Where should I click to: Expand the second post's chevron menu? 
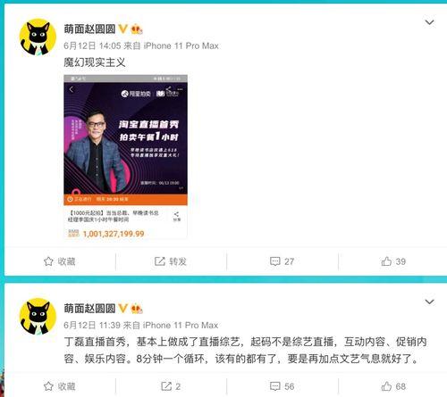coord(429,302)
